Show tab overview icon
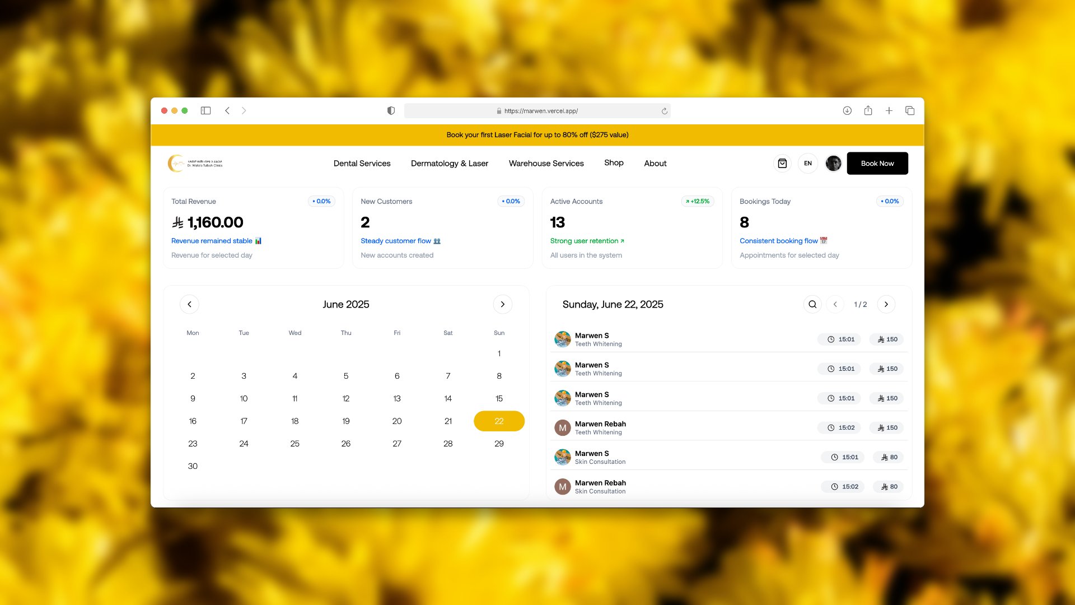This screenshot has height=605, width=1075. point(910,111)
